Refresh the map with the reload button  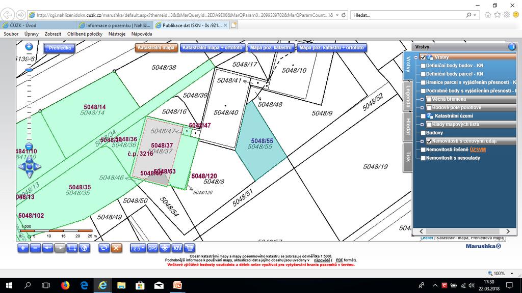click(x=104, y=248)
